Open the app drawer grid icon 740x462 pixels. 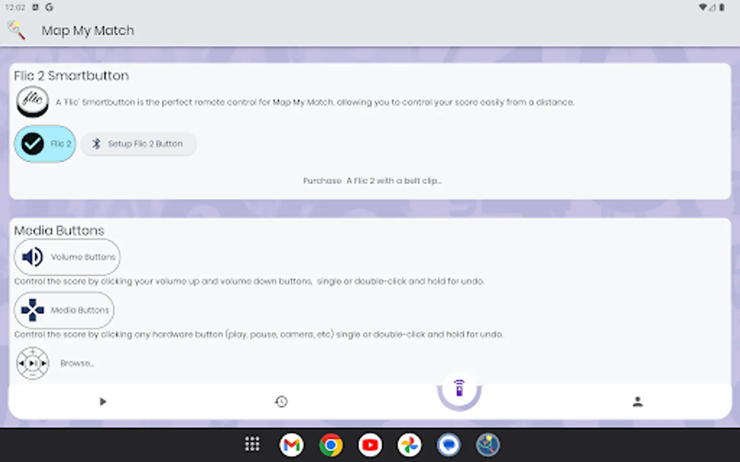[252, 445]
